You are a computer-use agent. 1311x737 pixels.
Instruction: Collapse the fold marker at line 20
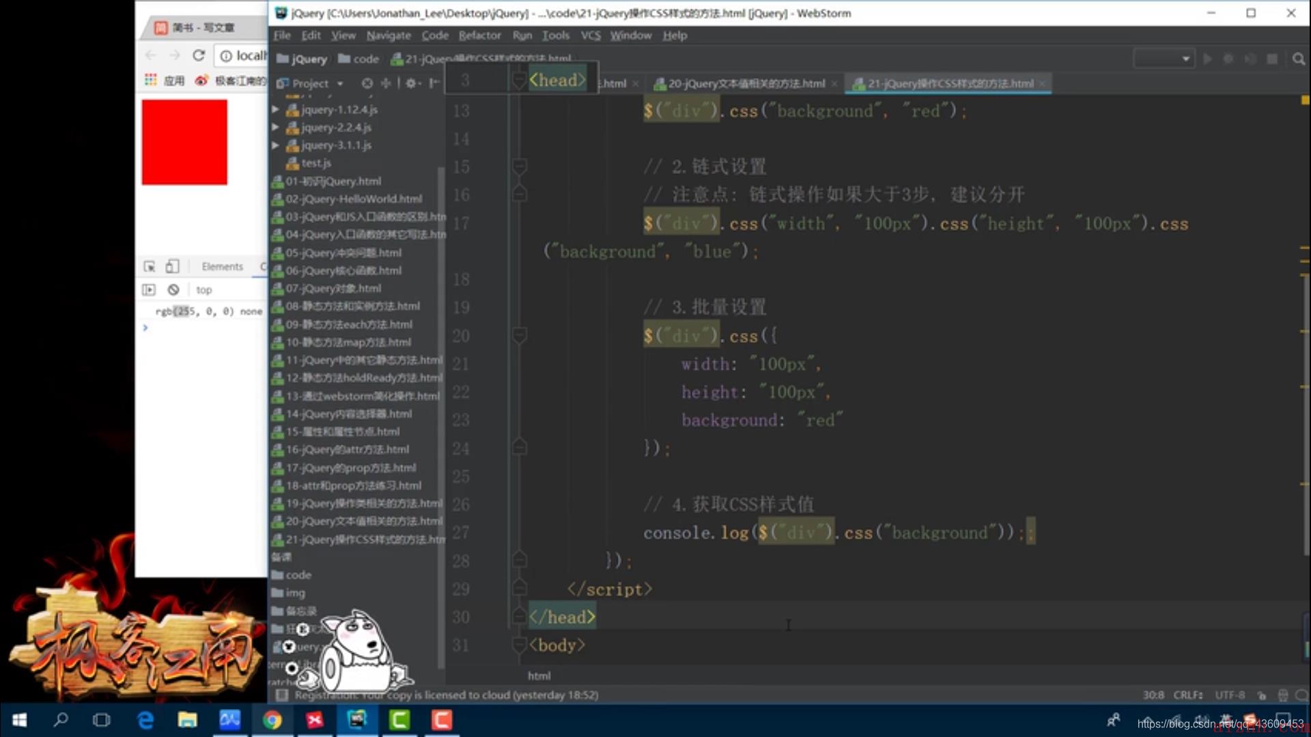[519, 334]
